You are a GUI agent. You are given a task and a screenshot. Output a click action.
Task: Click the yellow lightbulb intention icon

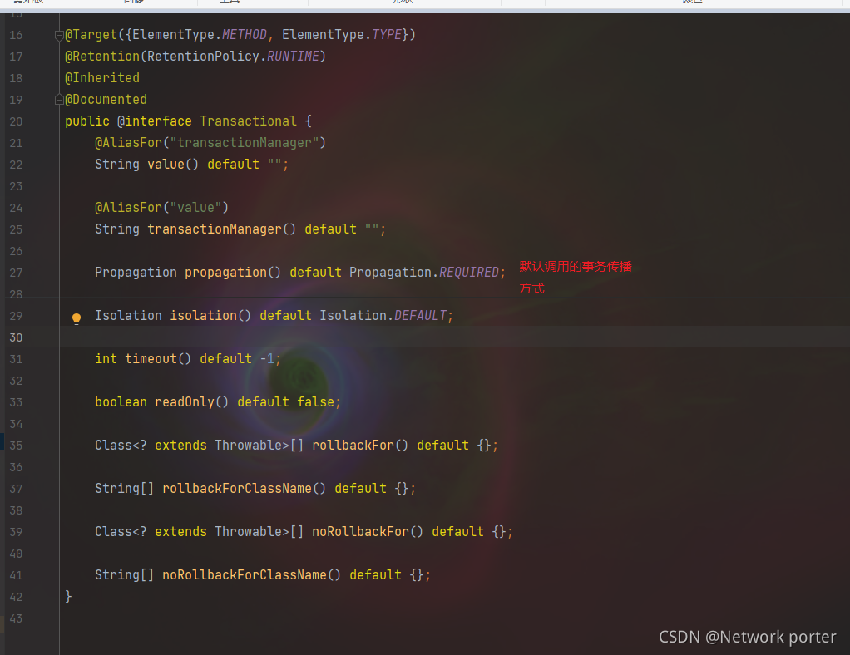77,318
